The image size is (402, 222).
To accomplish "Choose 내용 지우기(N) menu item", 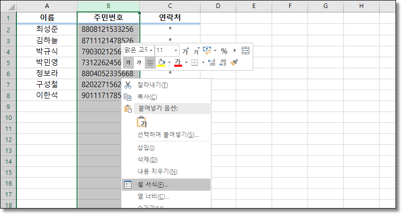I will pyautogui.click(x=166, y=171).
